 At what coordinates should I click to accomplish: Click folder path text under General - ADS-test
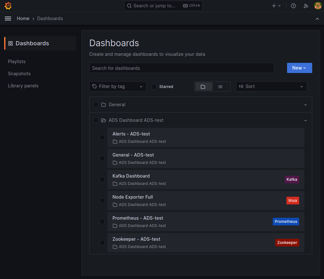click(142, 163)
